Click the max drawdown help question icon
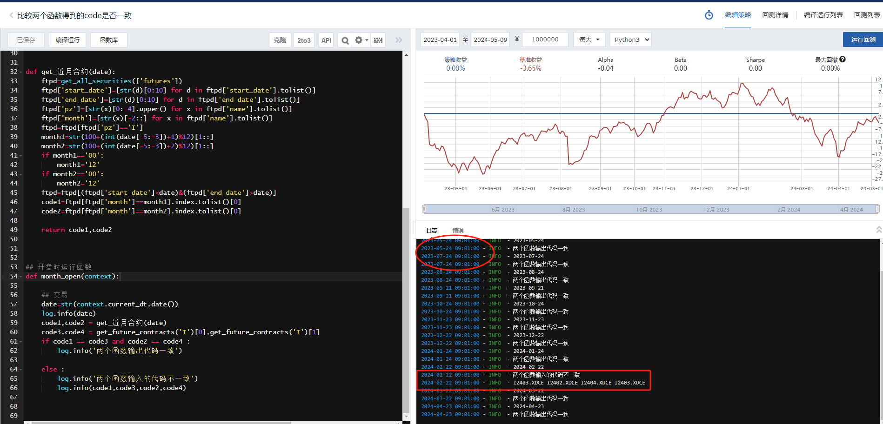883x424 pixels. point(843,60)
